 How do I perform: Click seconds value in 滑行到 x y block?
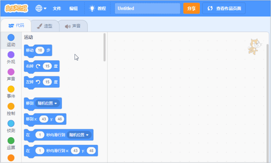pos(40,151)
